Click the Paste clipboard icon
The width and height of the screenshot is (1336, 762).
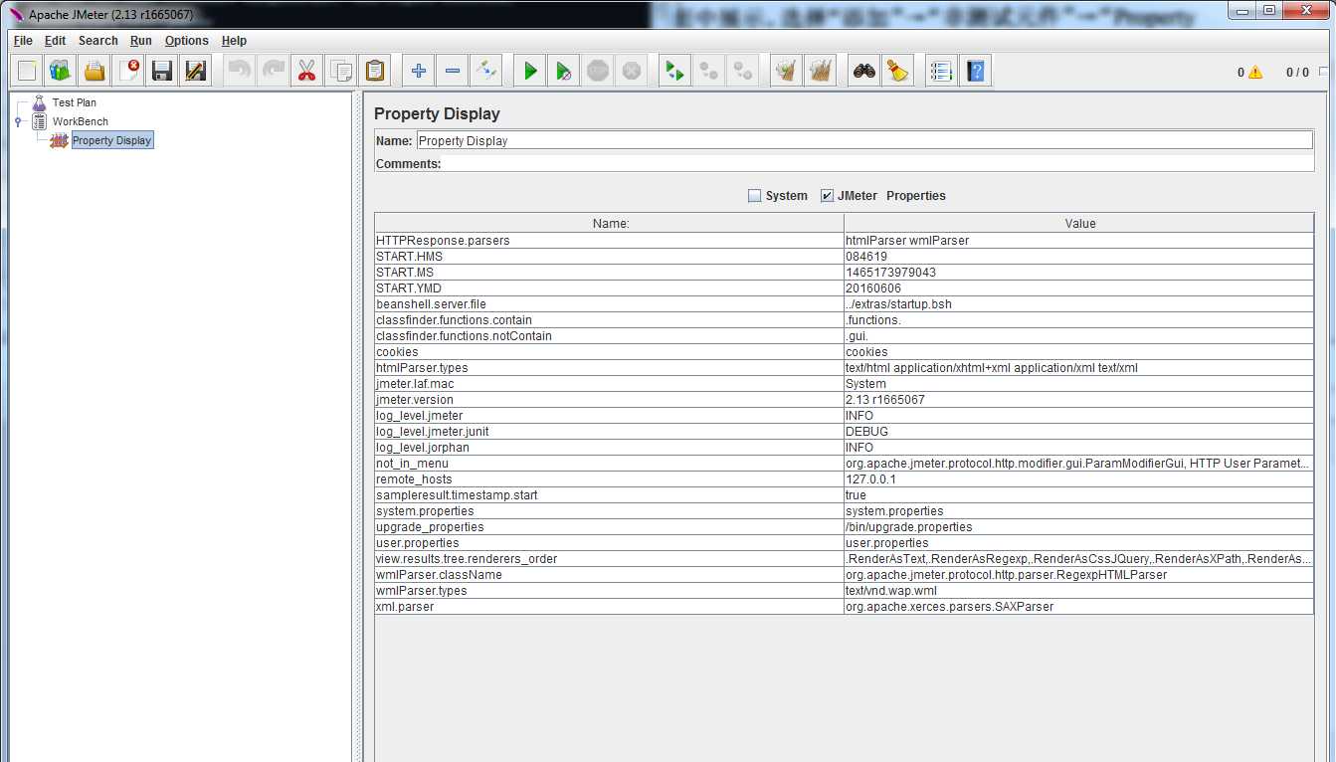point(375,71)
